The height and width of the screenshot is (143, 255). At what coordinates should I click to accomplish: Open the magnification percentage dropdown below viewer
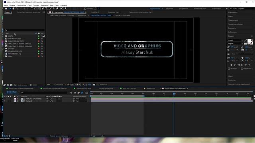51,85
